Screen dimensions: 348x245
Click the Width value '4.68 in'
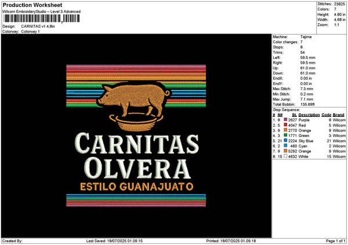[339, 20]
